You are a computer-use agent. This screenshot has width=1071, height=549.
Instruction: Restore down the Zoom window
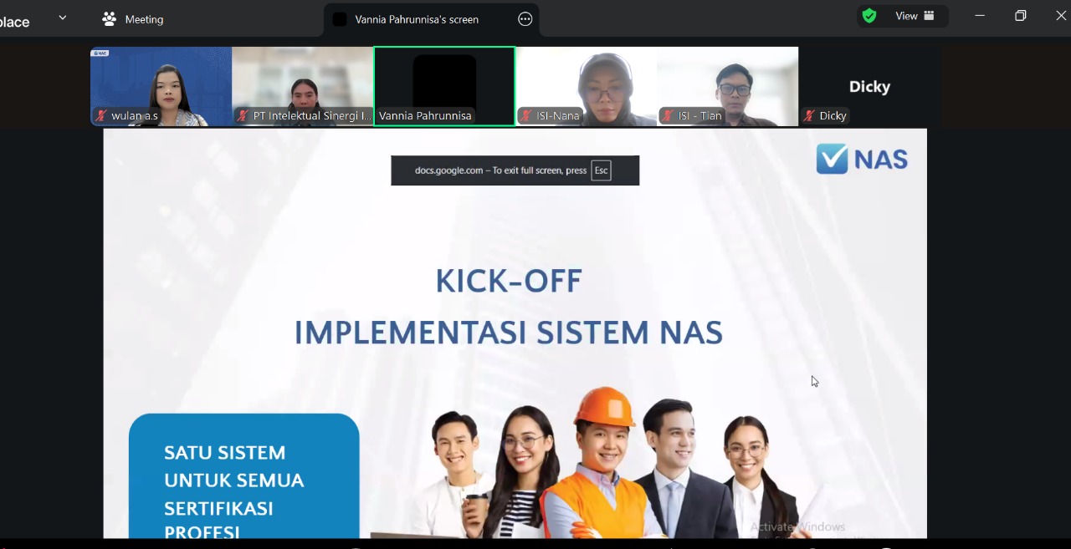click(1020, 16)
